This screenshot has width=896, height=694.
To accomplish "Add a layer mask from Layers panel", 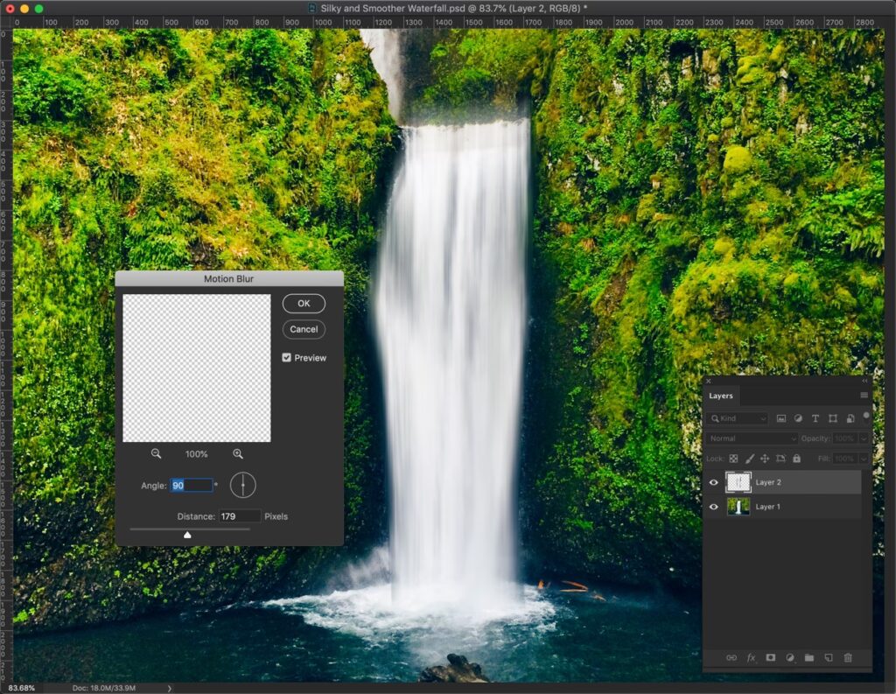I will pyautogui.click(x=771, y=657).
